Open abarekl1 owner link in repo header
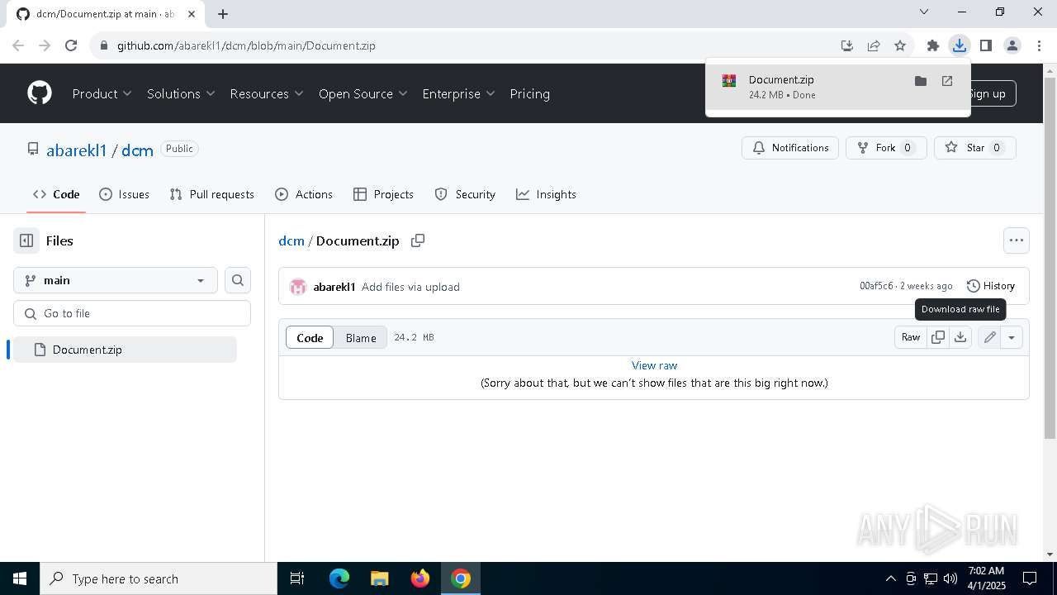The width and height of the screenshot is (1057, 595). tap(77, 150)
